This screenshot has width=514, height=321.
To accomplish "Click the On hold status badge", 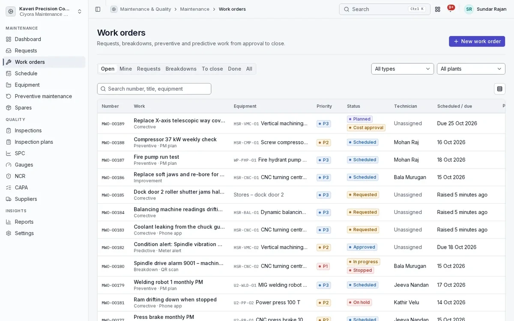I will (x=359, y=303).
